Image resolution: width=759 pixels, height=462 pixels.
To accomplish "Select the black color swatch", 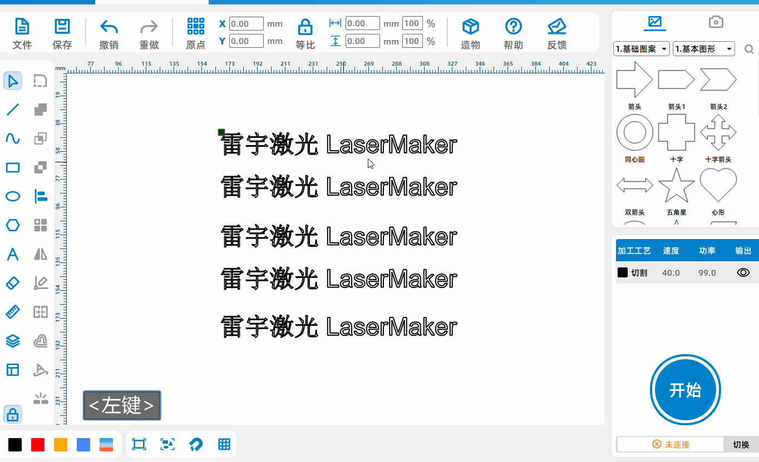I will tap(15, 444).
